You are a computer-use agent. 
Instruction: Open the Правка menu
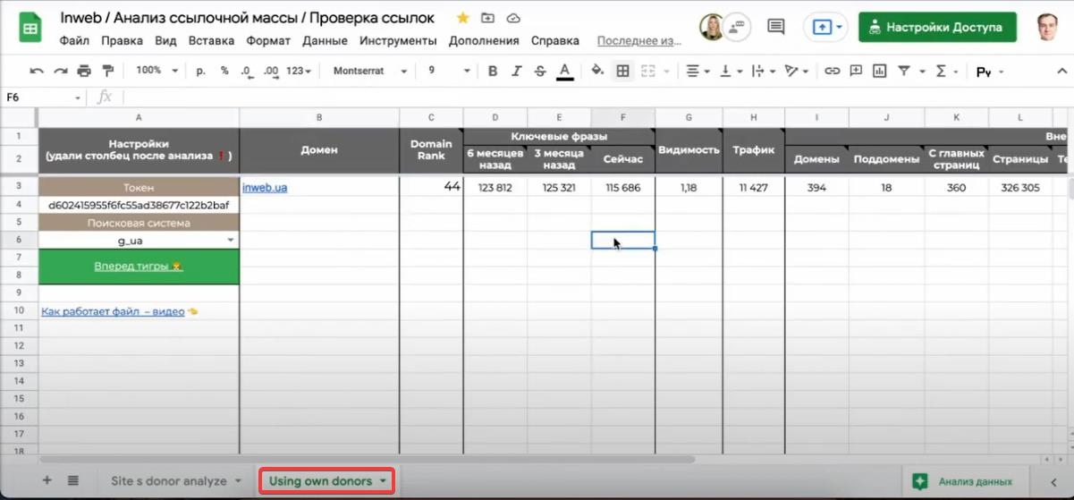pos(122,40)
